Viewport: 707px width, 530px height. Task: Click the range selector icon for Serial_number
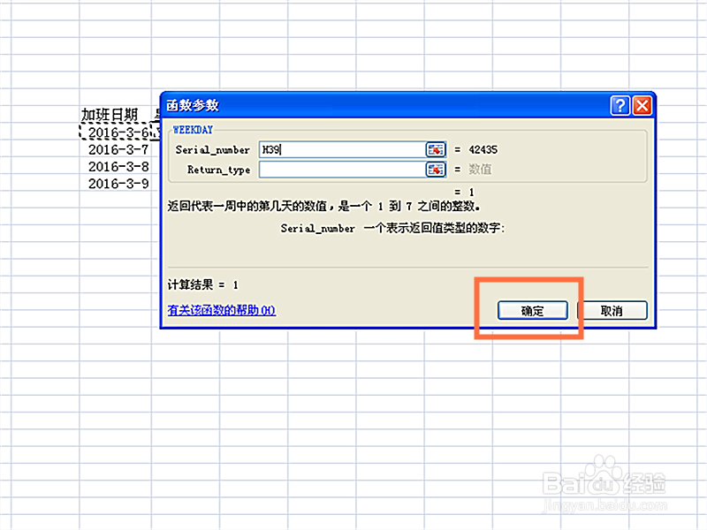[x=435, y=149]
